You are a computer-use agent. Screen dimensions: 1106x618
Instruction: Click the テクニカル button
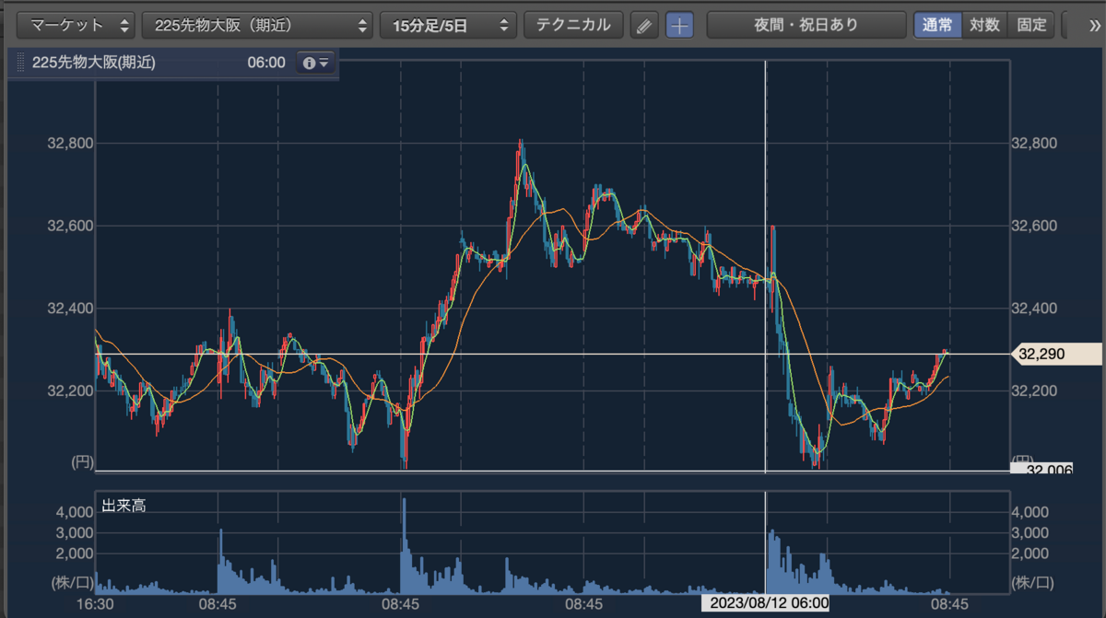(573, 25)
